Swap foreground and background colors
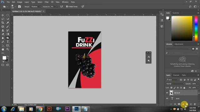200x112 pixels. click(8, 56)
